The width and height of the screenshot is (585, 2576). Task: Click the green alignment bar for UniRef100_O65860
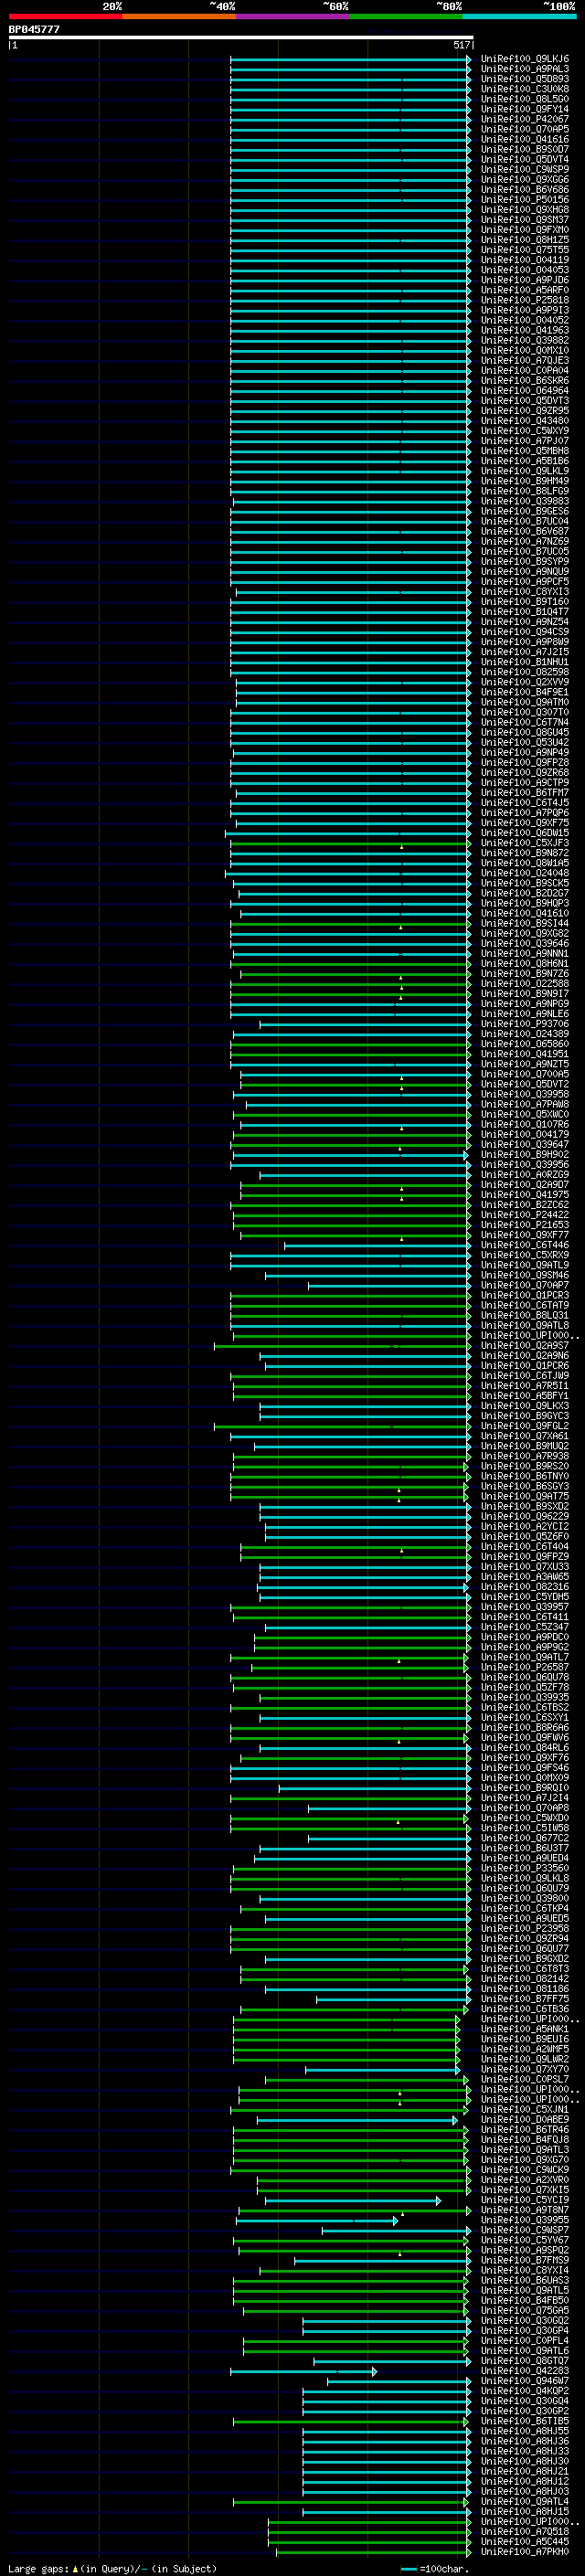pos(350,1044)
